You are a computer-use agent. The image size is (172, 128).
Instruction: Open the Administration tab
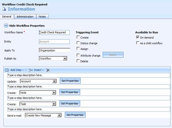(x=25, y=17)
